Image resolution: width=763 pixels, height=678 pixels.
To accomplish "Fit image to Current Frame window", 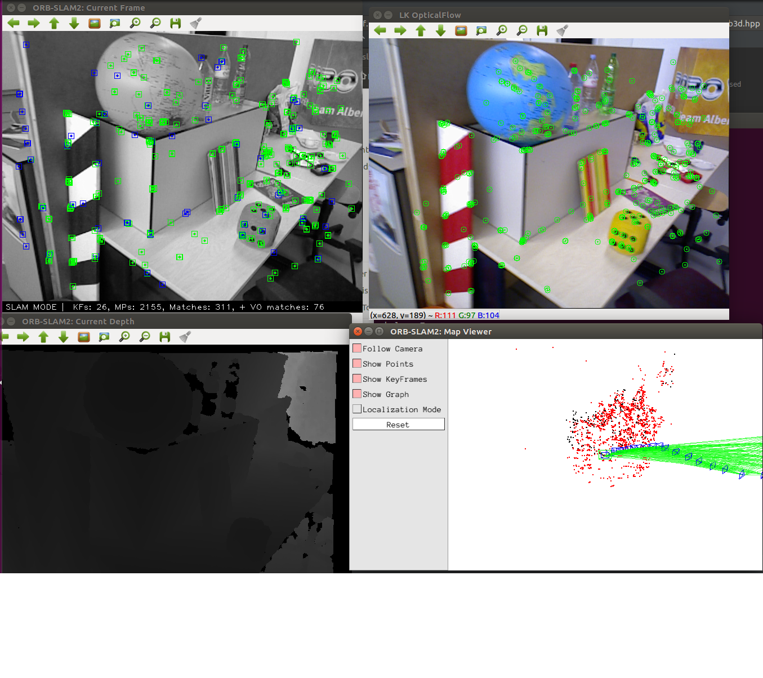I will (x=115, y=23).
